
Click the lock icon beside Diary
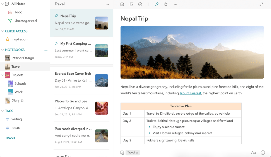pos(22,100)
